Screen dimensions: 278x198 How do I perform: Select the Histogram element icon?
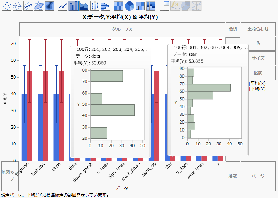tap(105, 6)
